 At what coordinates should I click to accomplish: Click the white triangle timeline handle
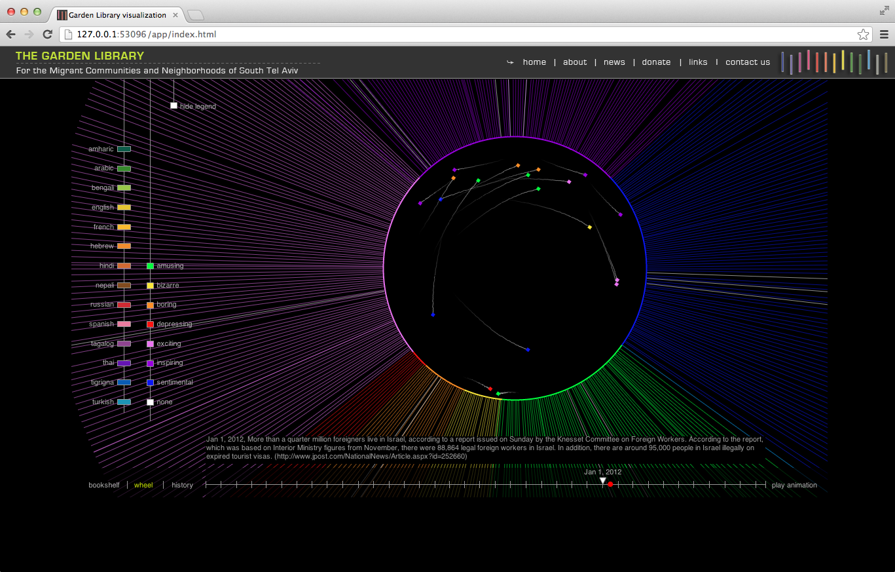(x=603, y=481)
